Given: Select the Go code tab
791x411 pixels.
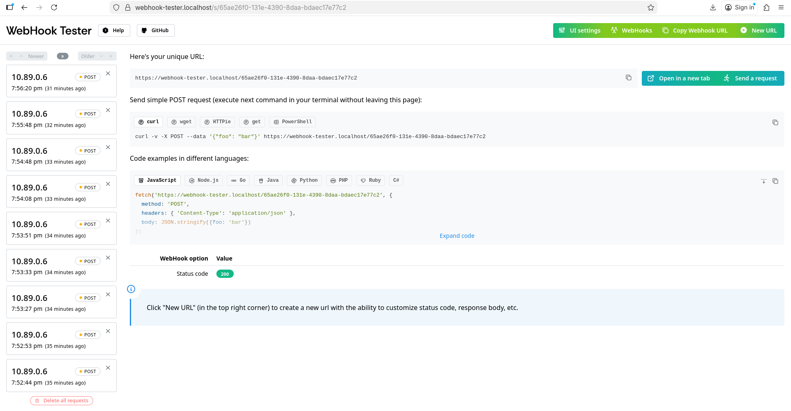Looking at the screenshot, I should pos(238,181).
